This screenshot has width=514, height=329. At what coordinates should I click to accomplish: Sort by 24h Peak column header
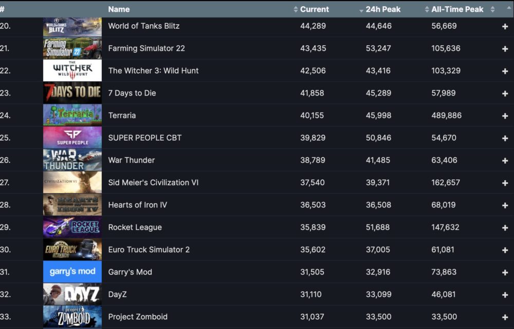383,9
